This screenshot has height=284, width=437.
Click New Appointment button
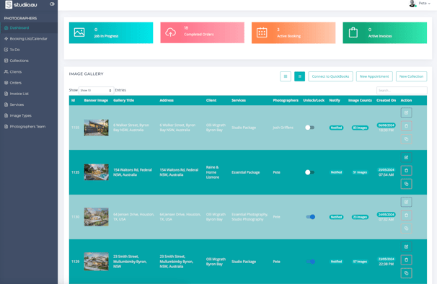point(374,76)
